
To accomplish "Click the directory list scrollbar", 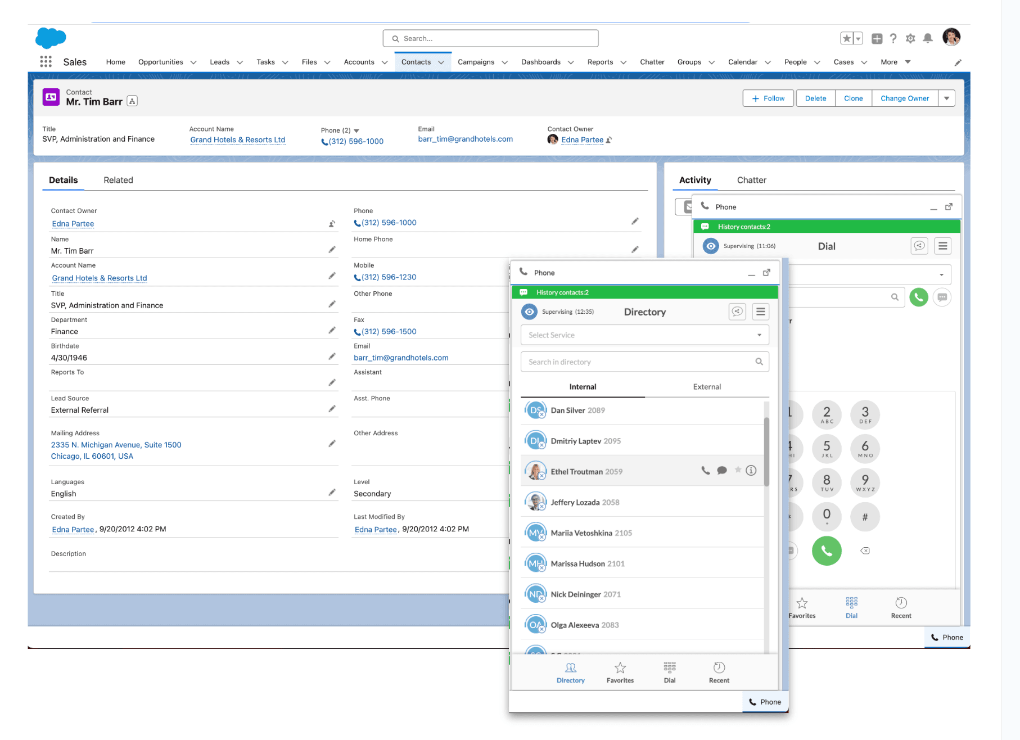I will [766, 452].
